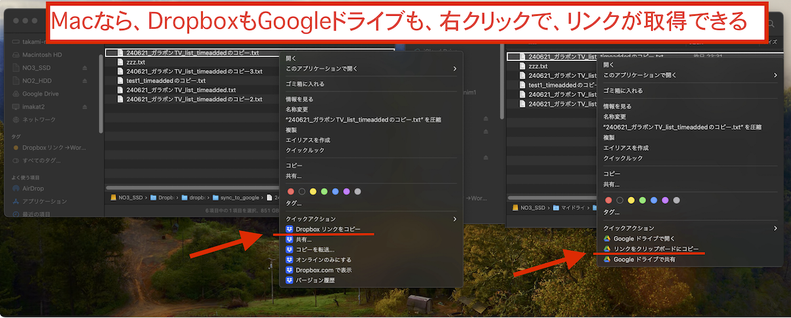791x318 pixels.
Task: Open Dropbox バージョン履歴
Action: point(315,280)
